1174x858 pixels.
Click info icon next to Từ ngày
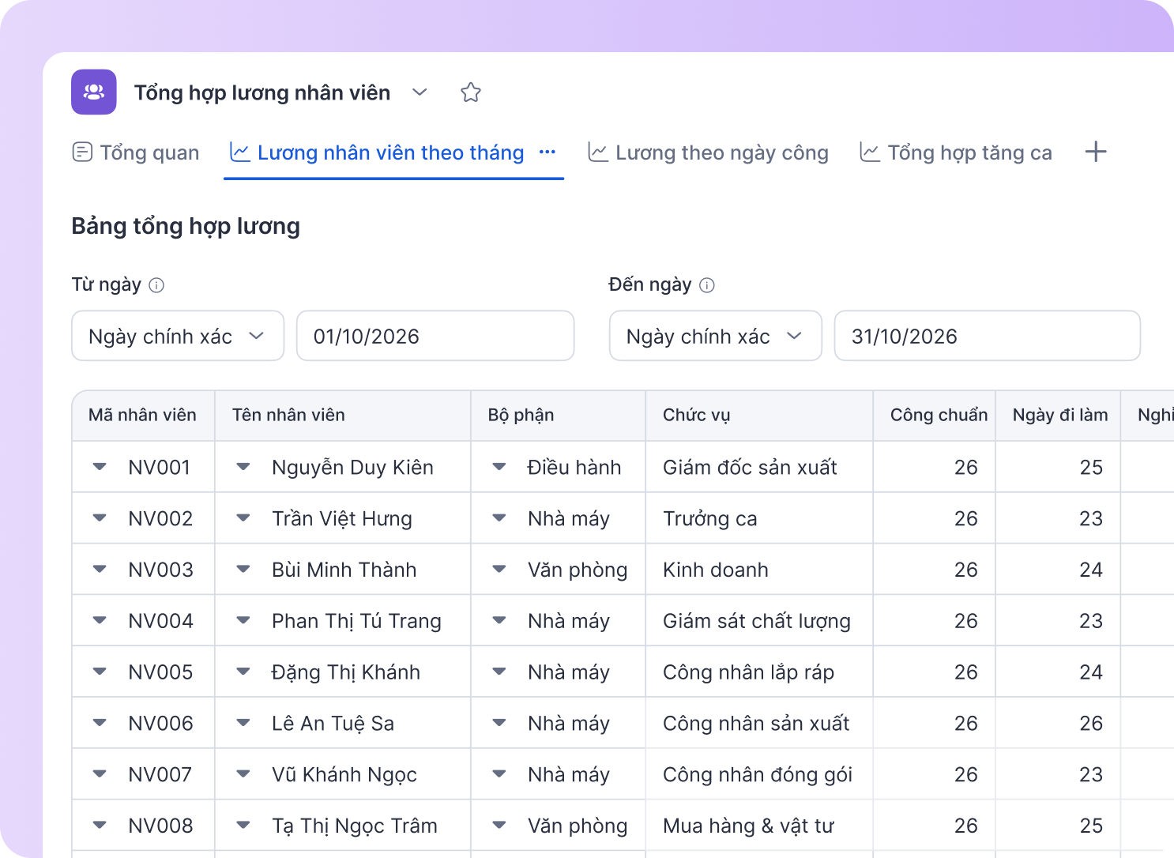[x=156, y=285]
